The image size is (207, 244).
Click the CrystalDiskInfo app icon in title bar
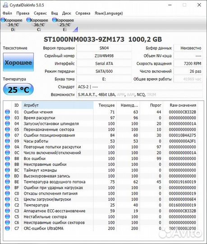[x=5, y=5]
